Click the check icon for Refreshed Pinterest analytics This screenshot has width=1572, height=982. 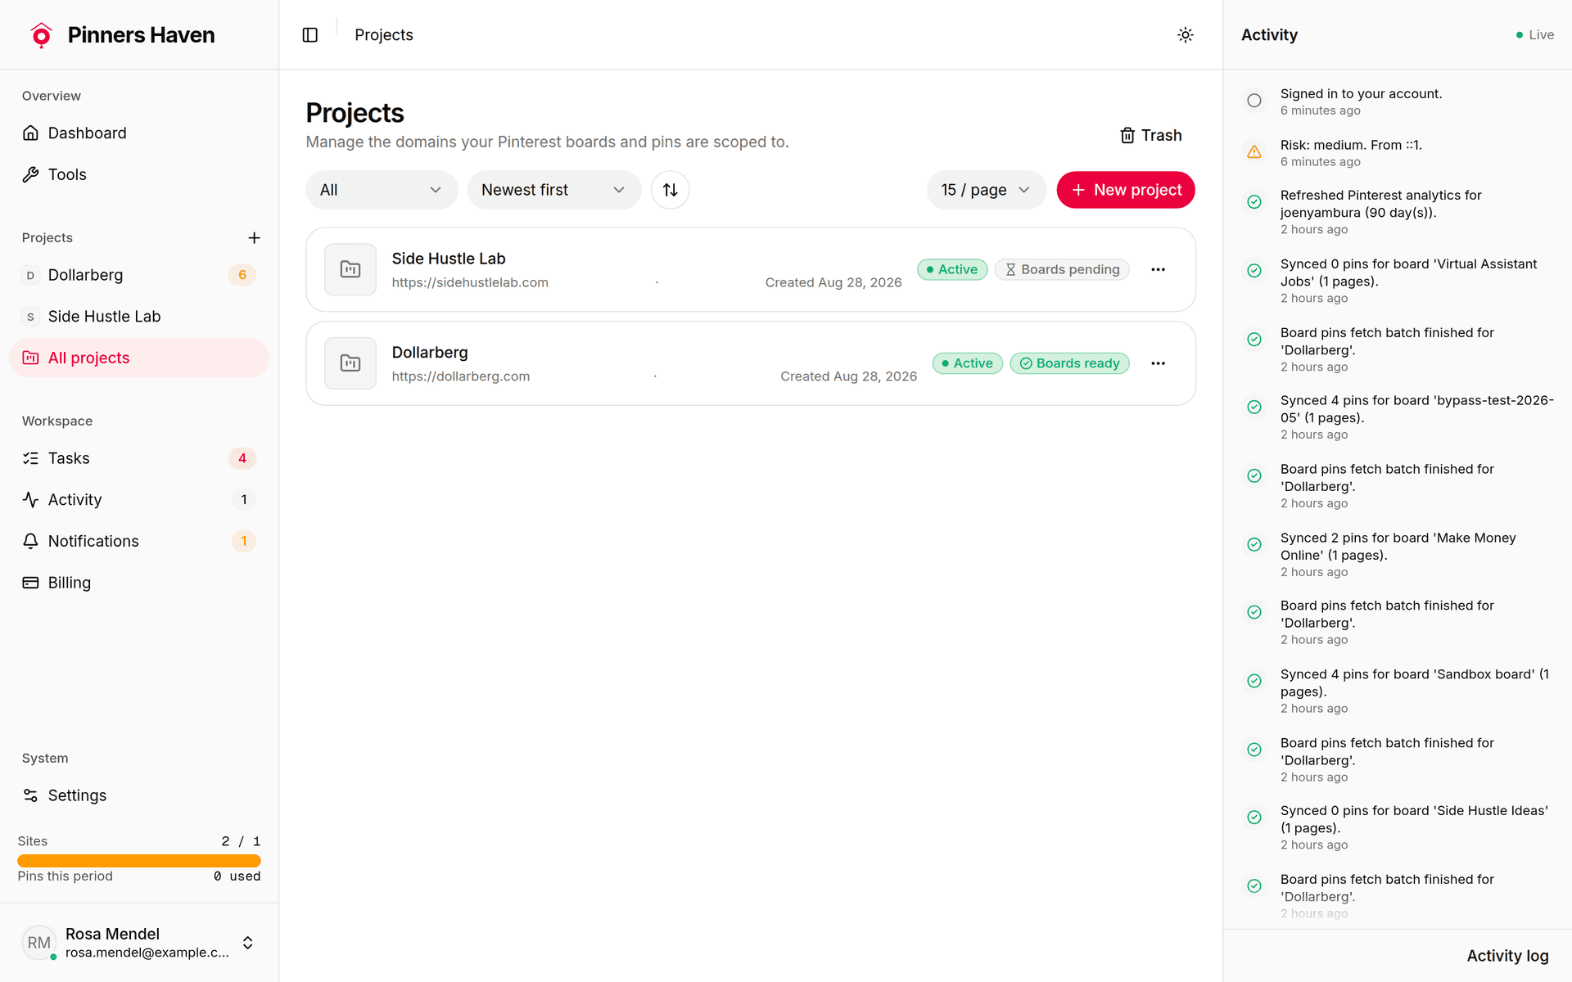tap(1254, 202)
